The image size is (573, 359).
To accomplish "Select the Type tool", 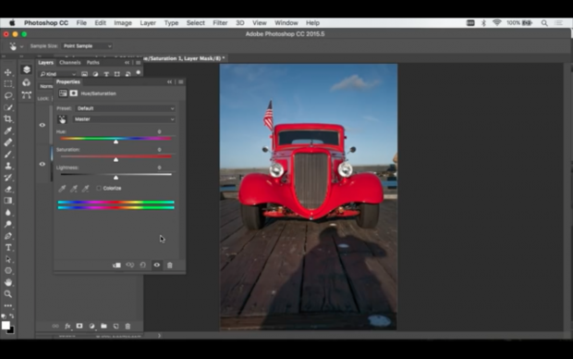I will coord(7,247).
